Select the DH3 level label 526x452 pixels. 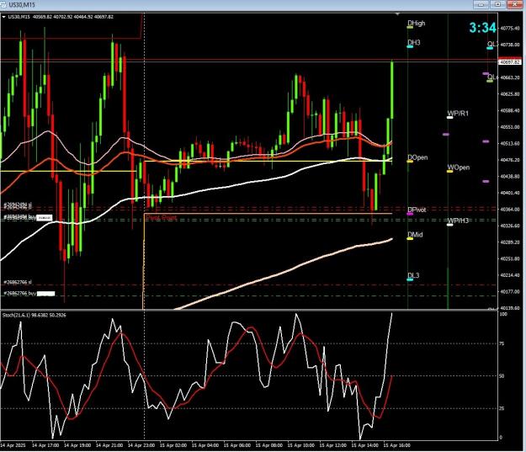tap(413, 43)
